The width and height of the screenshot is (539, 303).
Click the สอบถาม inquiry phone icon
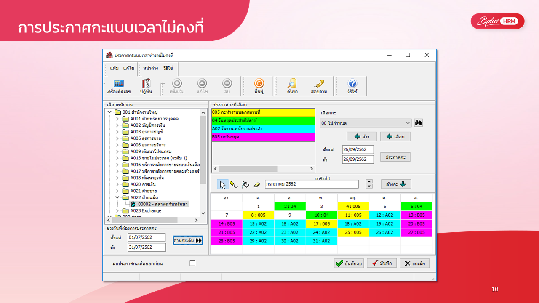tap(319, 86)
